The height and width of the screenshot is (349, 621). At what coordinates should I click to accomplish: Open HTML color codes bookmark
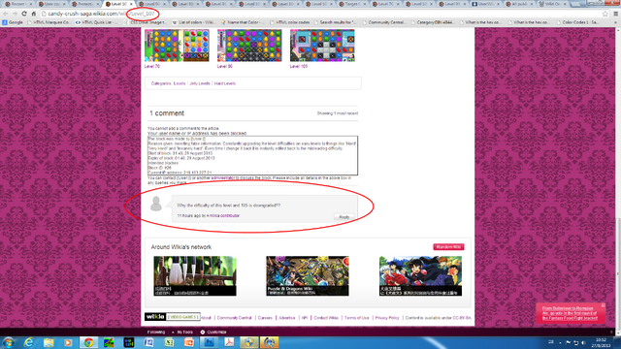pos(290,22)
